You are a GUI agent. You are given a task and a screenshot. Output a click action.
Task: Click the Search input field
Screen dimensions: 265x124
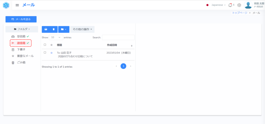[x=118, y=38]
